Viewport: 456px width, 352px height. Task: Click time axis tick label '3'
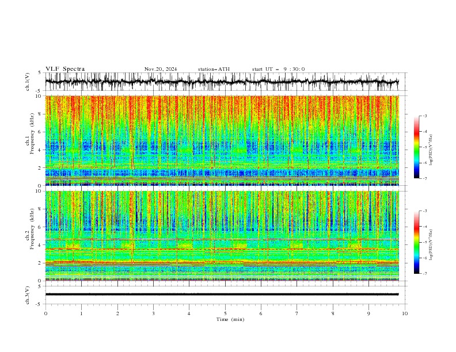pyautogui.click(x=153, y=313)
